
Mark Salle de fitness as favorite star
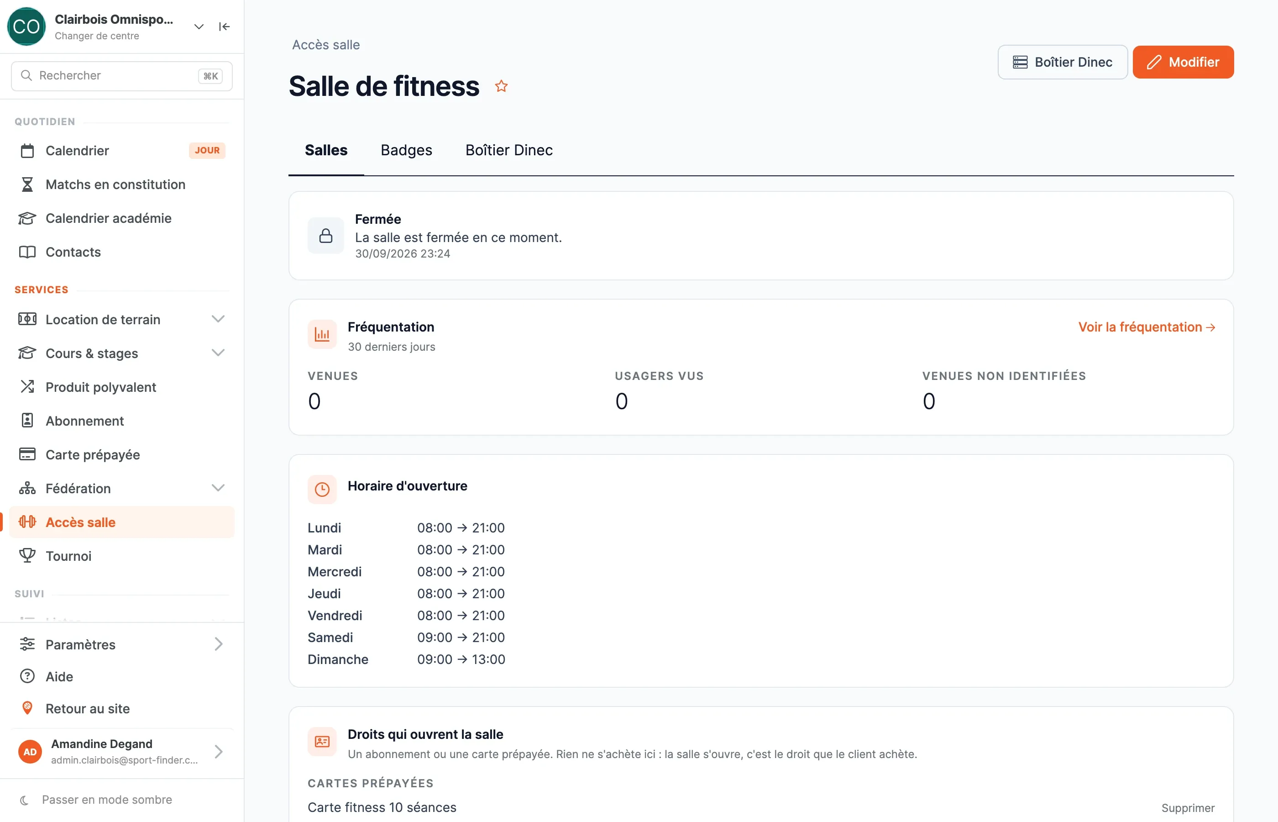501,86
